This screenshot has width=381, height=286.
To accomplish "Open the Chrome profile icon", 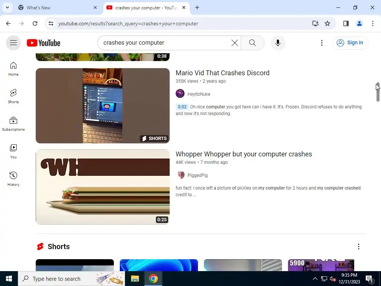I will [x=359, y=23].
